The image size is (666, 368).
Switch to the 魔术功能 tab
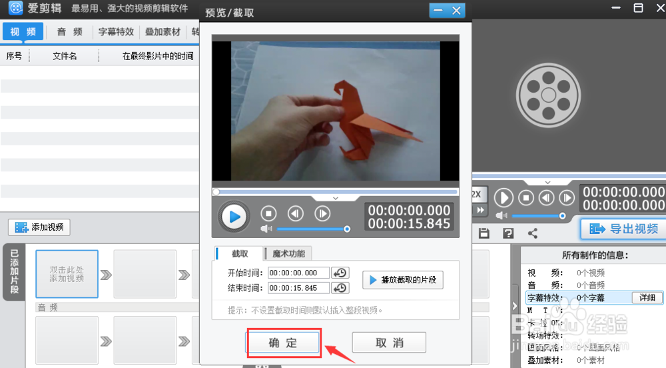[288, 254]
